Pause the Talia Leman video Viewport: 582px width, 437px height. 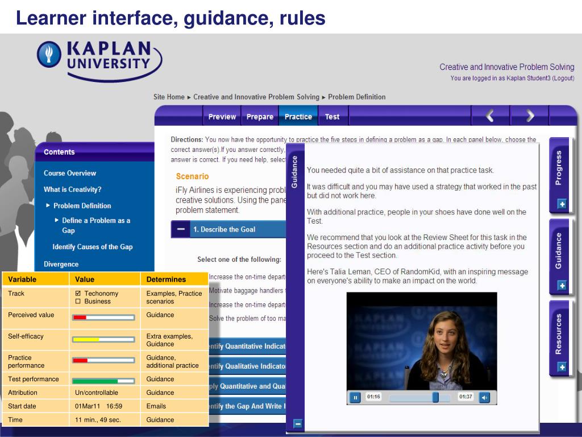click(x=355, y=397)
